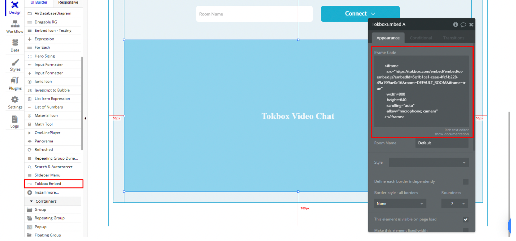Select the Search & Autocorrect element

click(53, 167)
